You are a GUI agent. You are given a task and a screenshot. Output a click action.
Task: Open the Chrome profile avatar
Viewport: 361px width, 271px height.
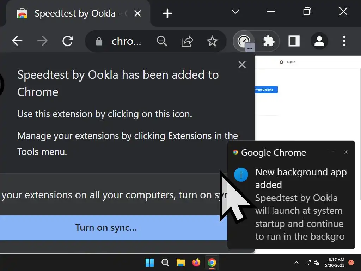click(x=319, y=41)
